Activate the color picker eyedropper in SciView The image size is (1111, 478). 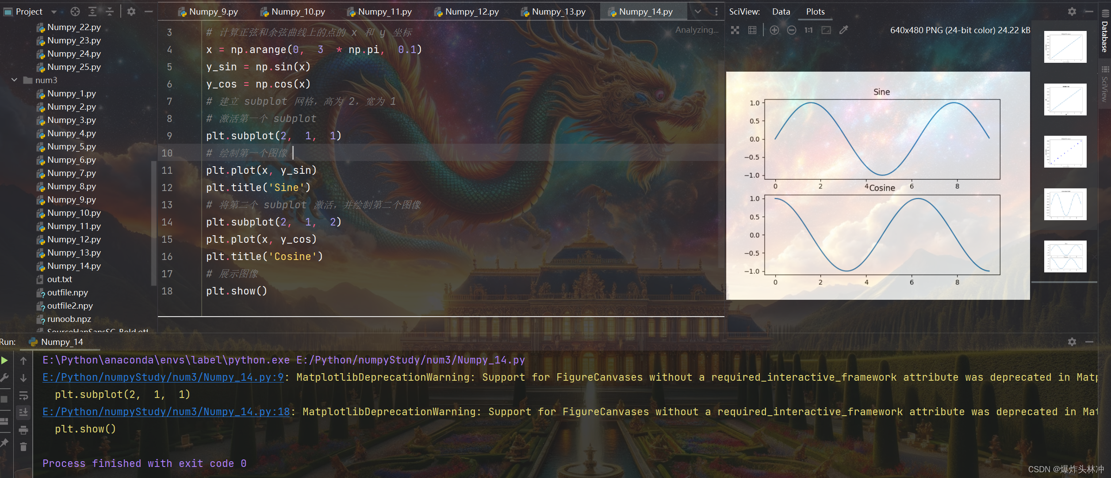(844, 30)
